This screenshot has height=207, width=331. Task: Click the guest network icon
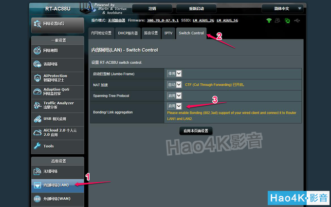pos(37,64)
